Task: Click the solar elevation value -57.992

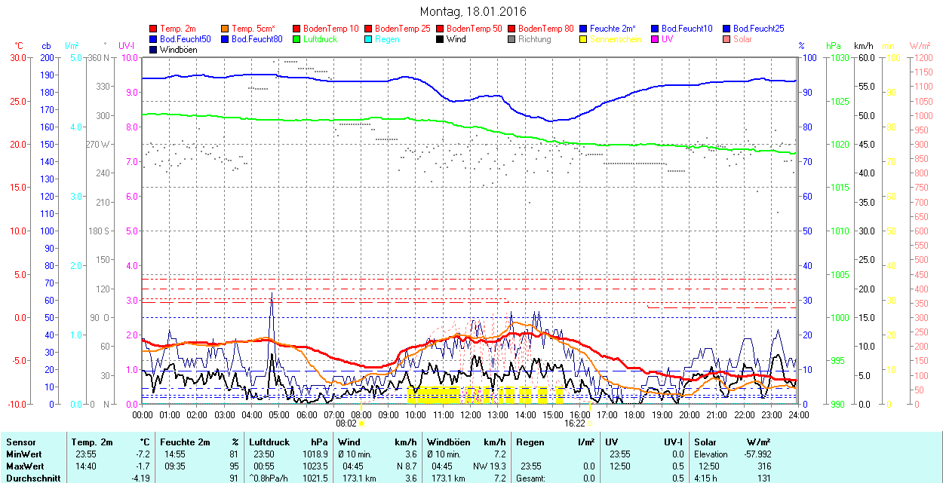Action: pos(757,454)
